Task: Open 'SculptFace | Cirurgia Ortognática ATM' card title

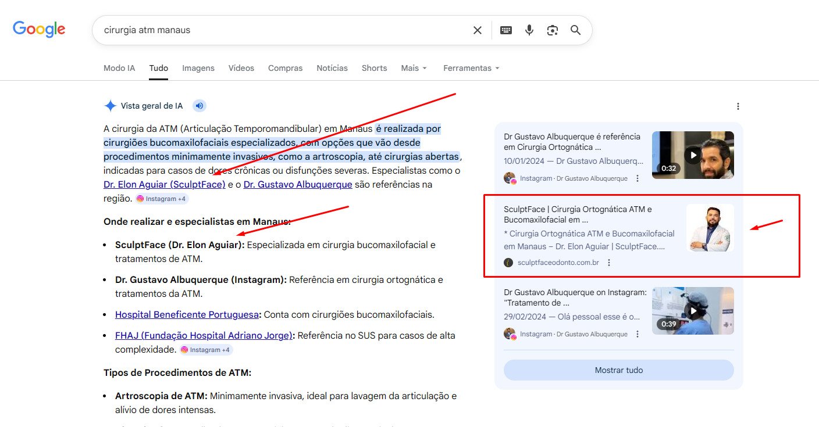Action: (x=578, y=214)
